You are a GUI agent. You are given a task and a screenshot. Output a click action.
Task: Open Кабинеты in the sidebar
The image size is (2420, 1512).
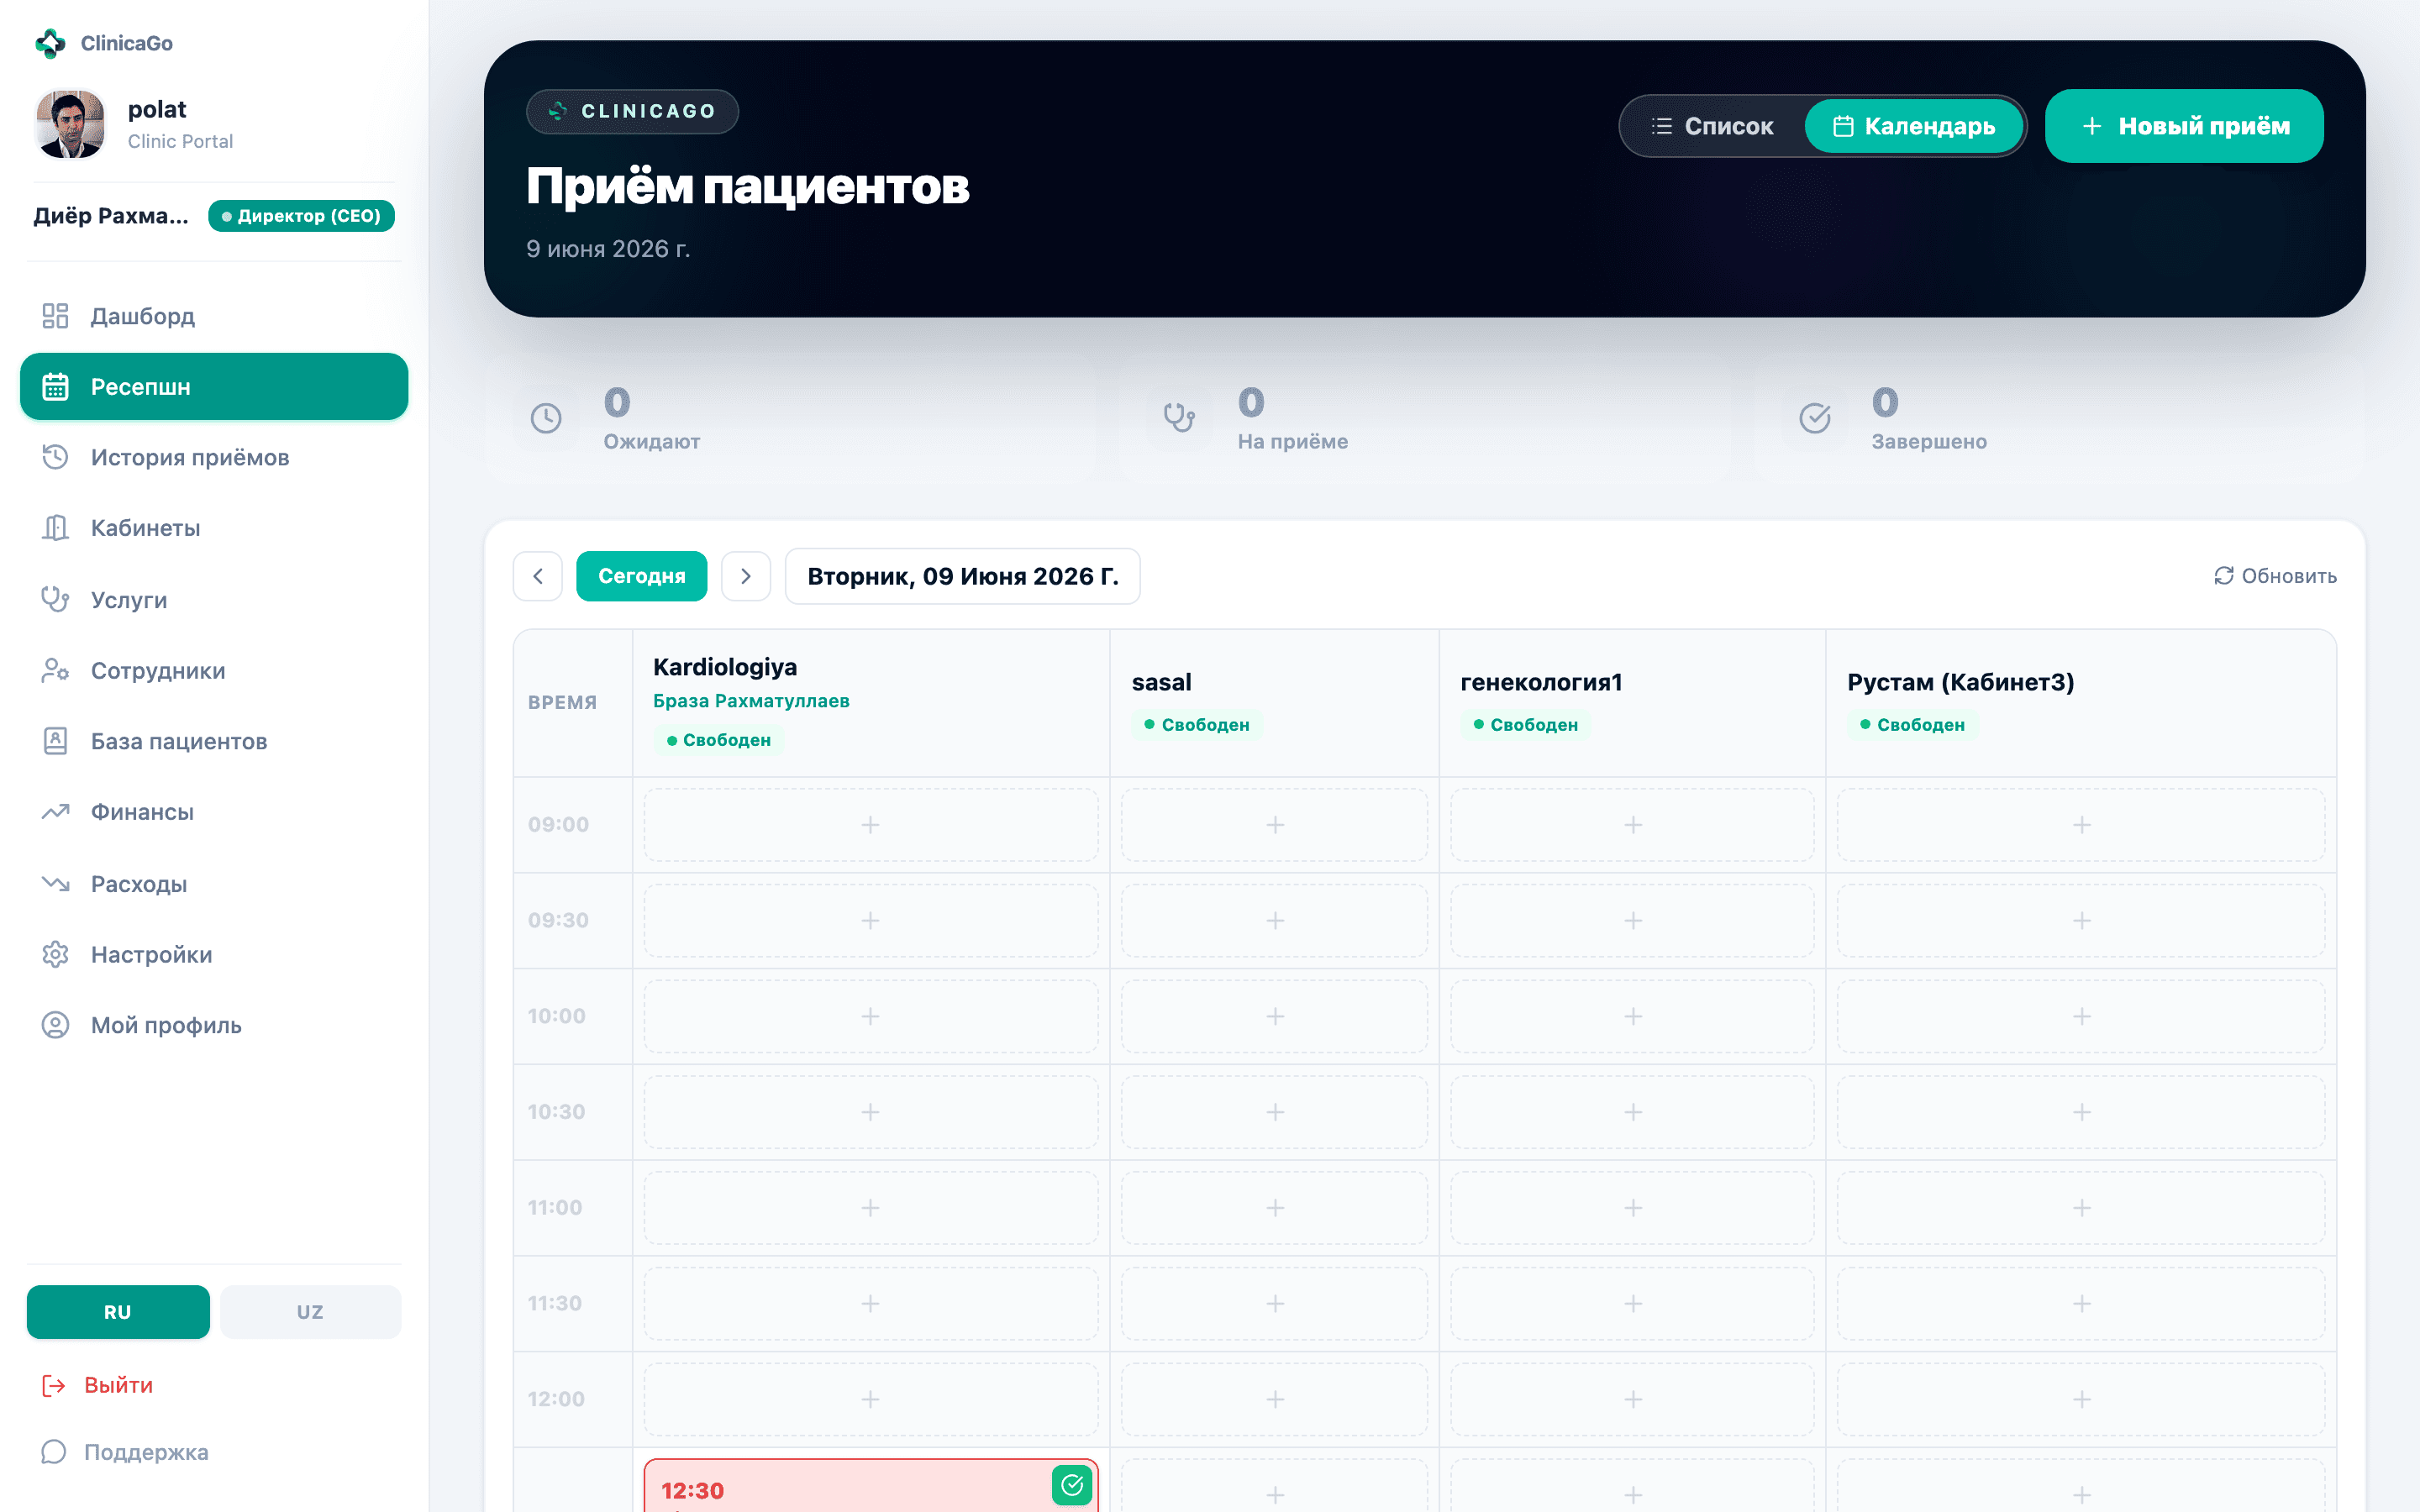pos(214,528)
